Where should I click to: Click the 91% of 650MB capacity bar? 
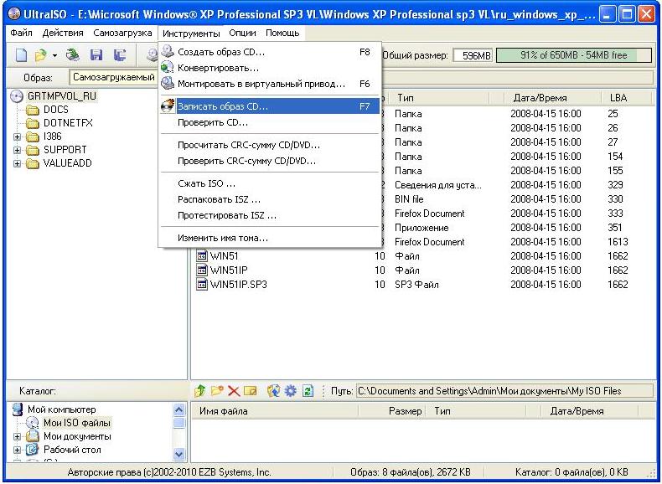[x=573, y=55]
